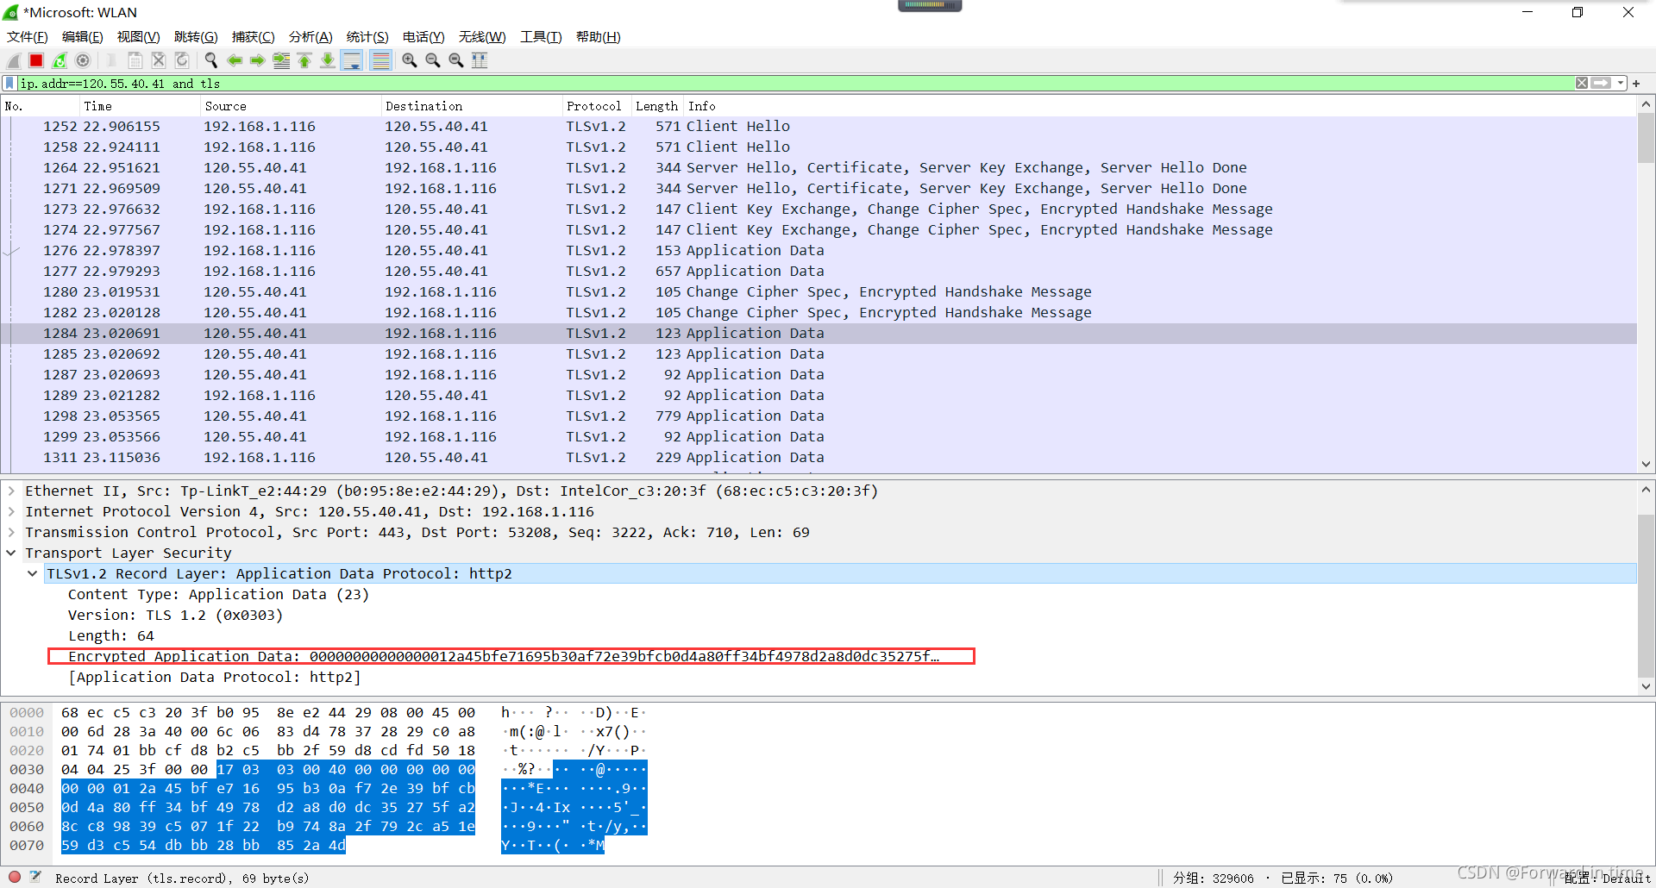Open the 文件(F) menu
This screenshot has height=888, width=1656.
pos(28,37)
